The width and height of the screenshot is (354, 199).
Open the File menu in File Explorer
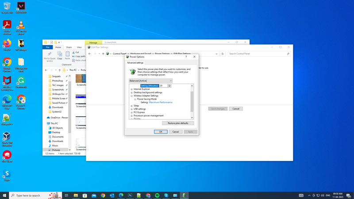point(48,47)
